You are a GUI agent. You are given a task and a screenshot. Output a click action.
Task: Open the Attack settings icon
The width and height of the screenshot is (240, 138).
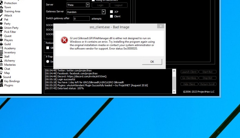click(1, 16)
